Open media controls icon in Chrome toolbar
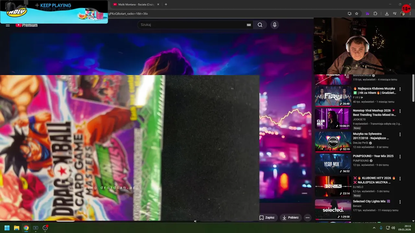This screenshot has height=233, width=415. pyautogui.click(x=395, y=14)
